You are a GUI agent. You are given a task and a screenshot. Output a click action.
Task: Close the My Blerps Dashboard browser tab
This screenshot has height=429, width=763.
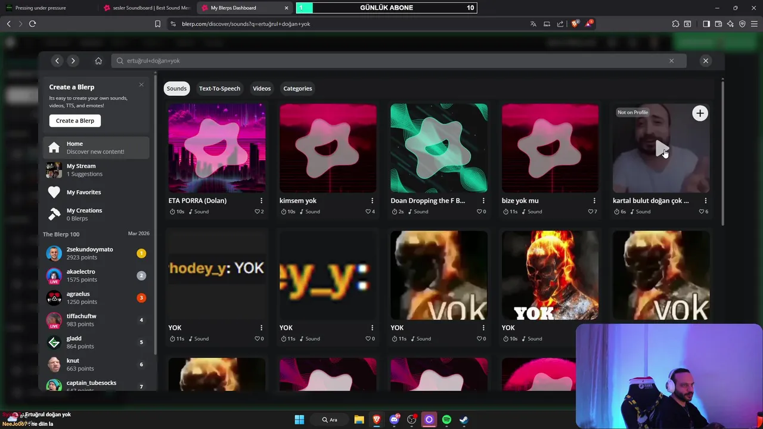287,8
